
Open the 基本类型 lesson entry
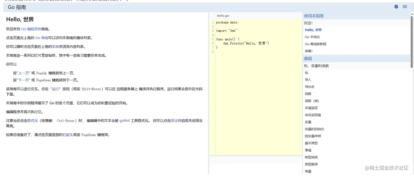(311, 143)
